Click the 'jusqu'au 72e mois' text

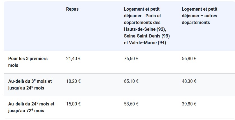coord(26,110)
